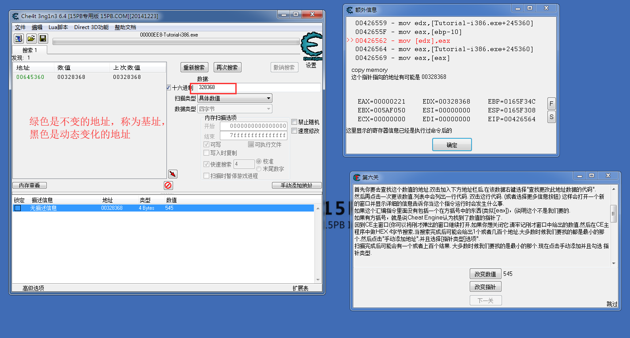Screen dimensions: 630x338
Task: Click the fast scan alignment field showing 4
Action: [x=244, y=164]
